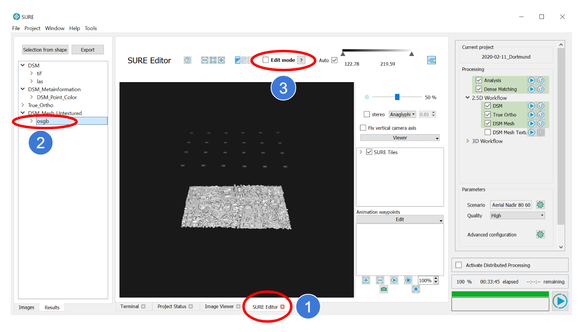Add an animation waypoint

click(366, 280)
